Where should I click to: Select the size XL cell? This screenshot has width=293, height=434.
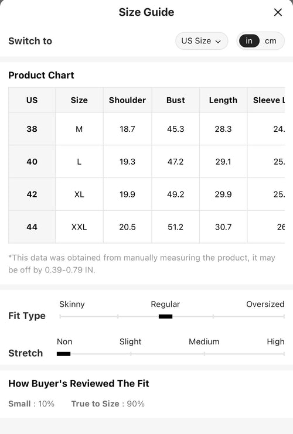tap(79, 194)
